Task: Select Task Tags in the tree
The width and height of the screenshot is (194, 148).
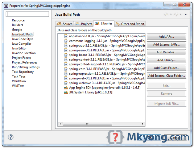Action: pos(19,76)
